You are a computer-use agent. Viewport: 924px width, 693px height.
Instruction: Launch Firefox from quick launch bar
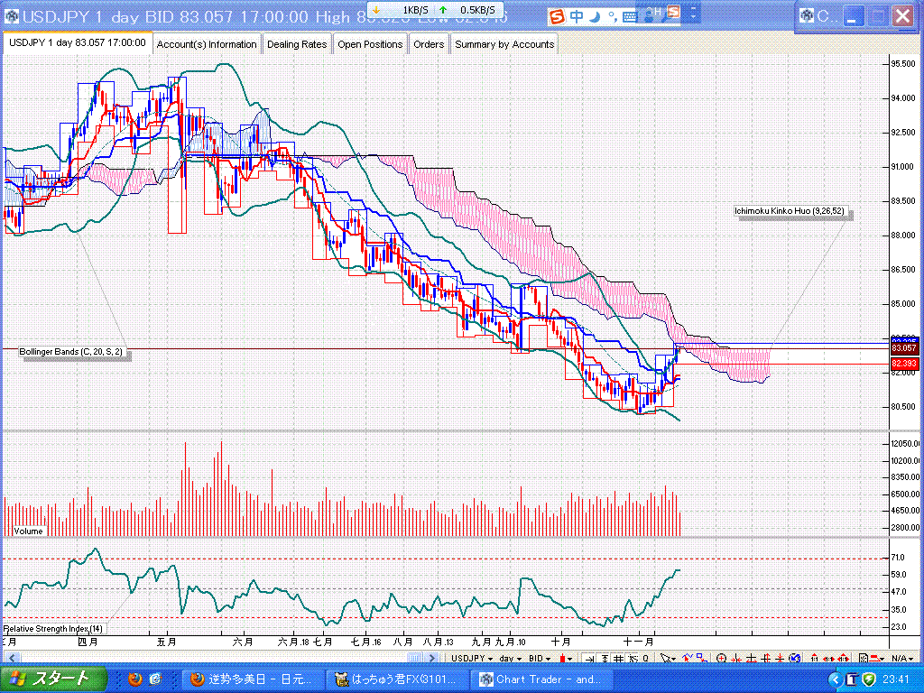coord(135,679)
